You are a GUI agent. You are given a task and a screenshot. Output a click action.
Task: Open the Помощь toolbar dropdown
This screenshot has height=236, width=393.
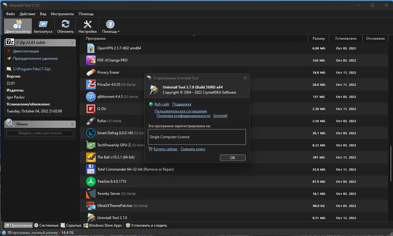pyautogui.click(x=111, y=26)
